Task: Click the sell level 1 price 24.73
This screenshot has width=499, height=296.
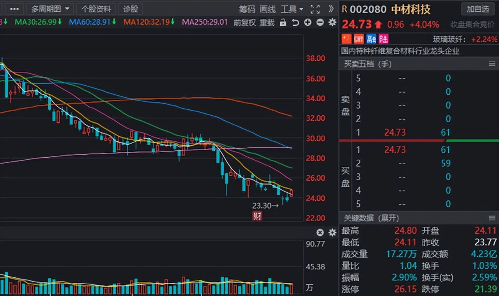Action: click(395, 132)
